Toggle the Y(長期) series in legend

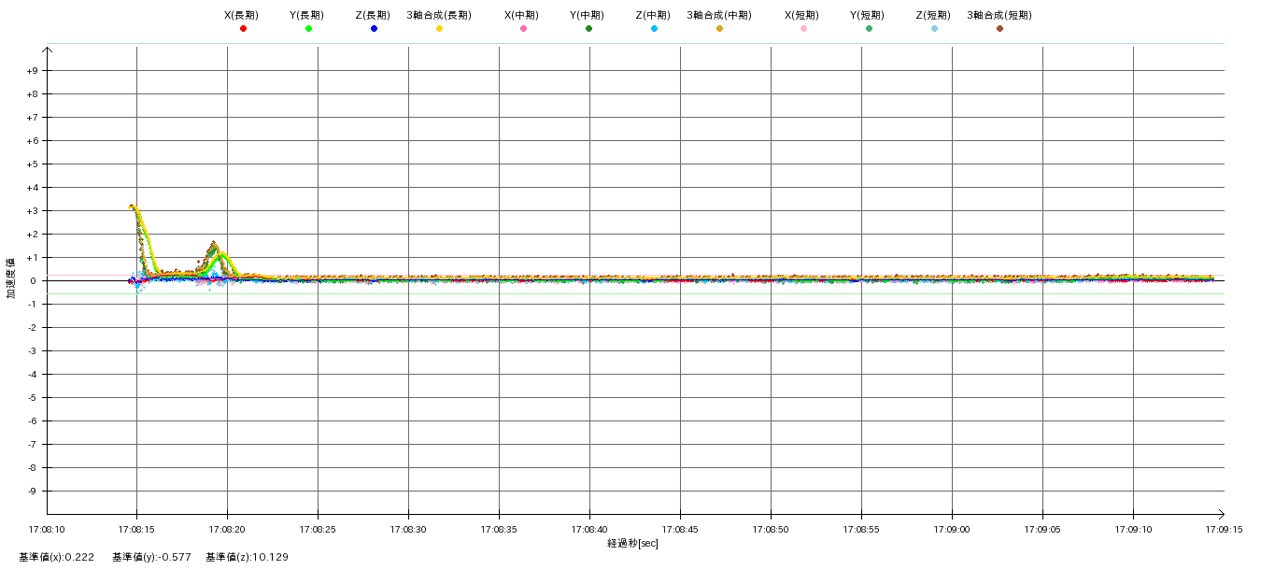point(308,29)
